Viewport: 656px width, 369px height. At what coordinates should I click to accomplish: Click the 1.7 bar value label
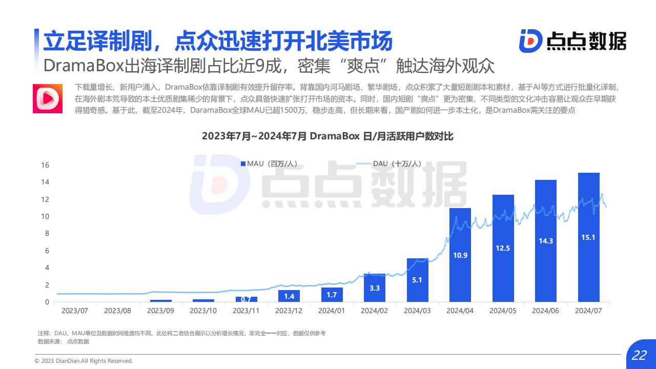(332, 295)
